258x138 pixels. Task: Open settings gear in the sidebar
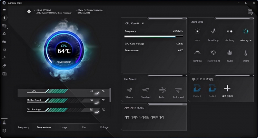[4, 131]
